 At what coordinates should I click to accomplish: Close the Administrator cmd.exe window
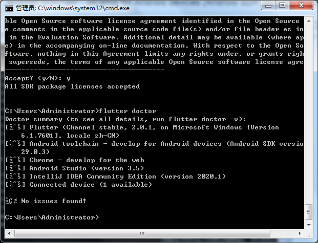301,6
